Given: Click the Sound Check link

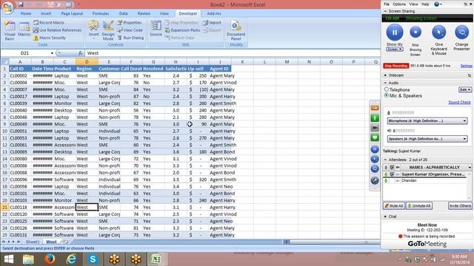Looking at the screenshot, I should coord(459,103).
